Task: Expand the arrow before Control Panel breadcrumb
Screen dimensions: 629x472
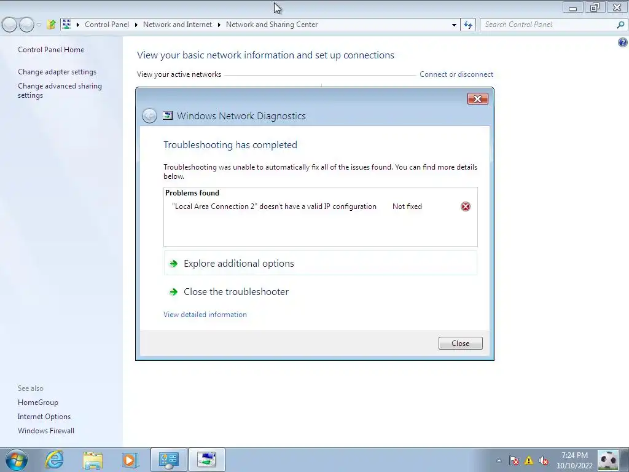Action: point(78,25)
